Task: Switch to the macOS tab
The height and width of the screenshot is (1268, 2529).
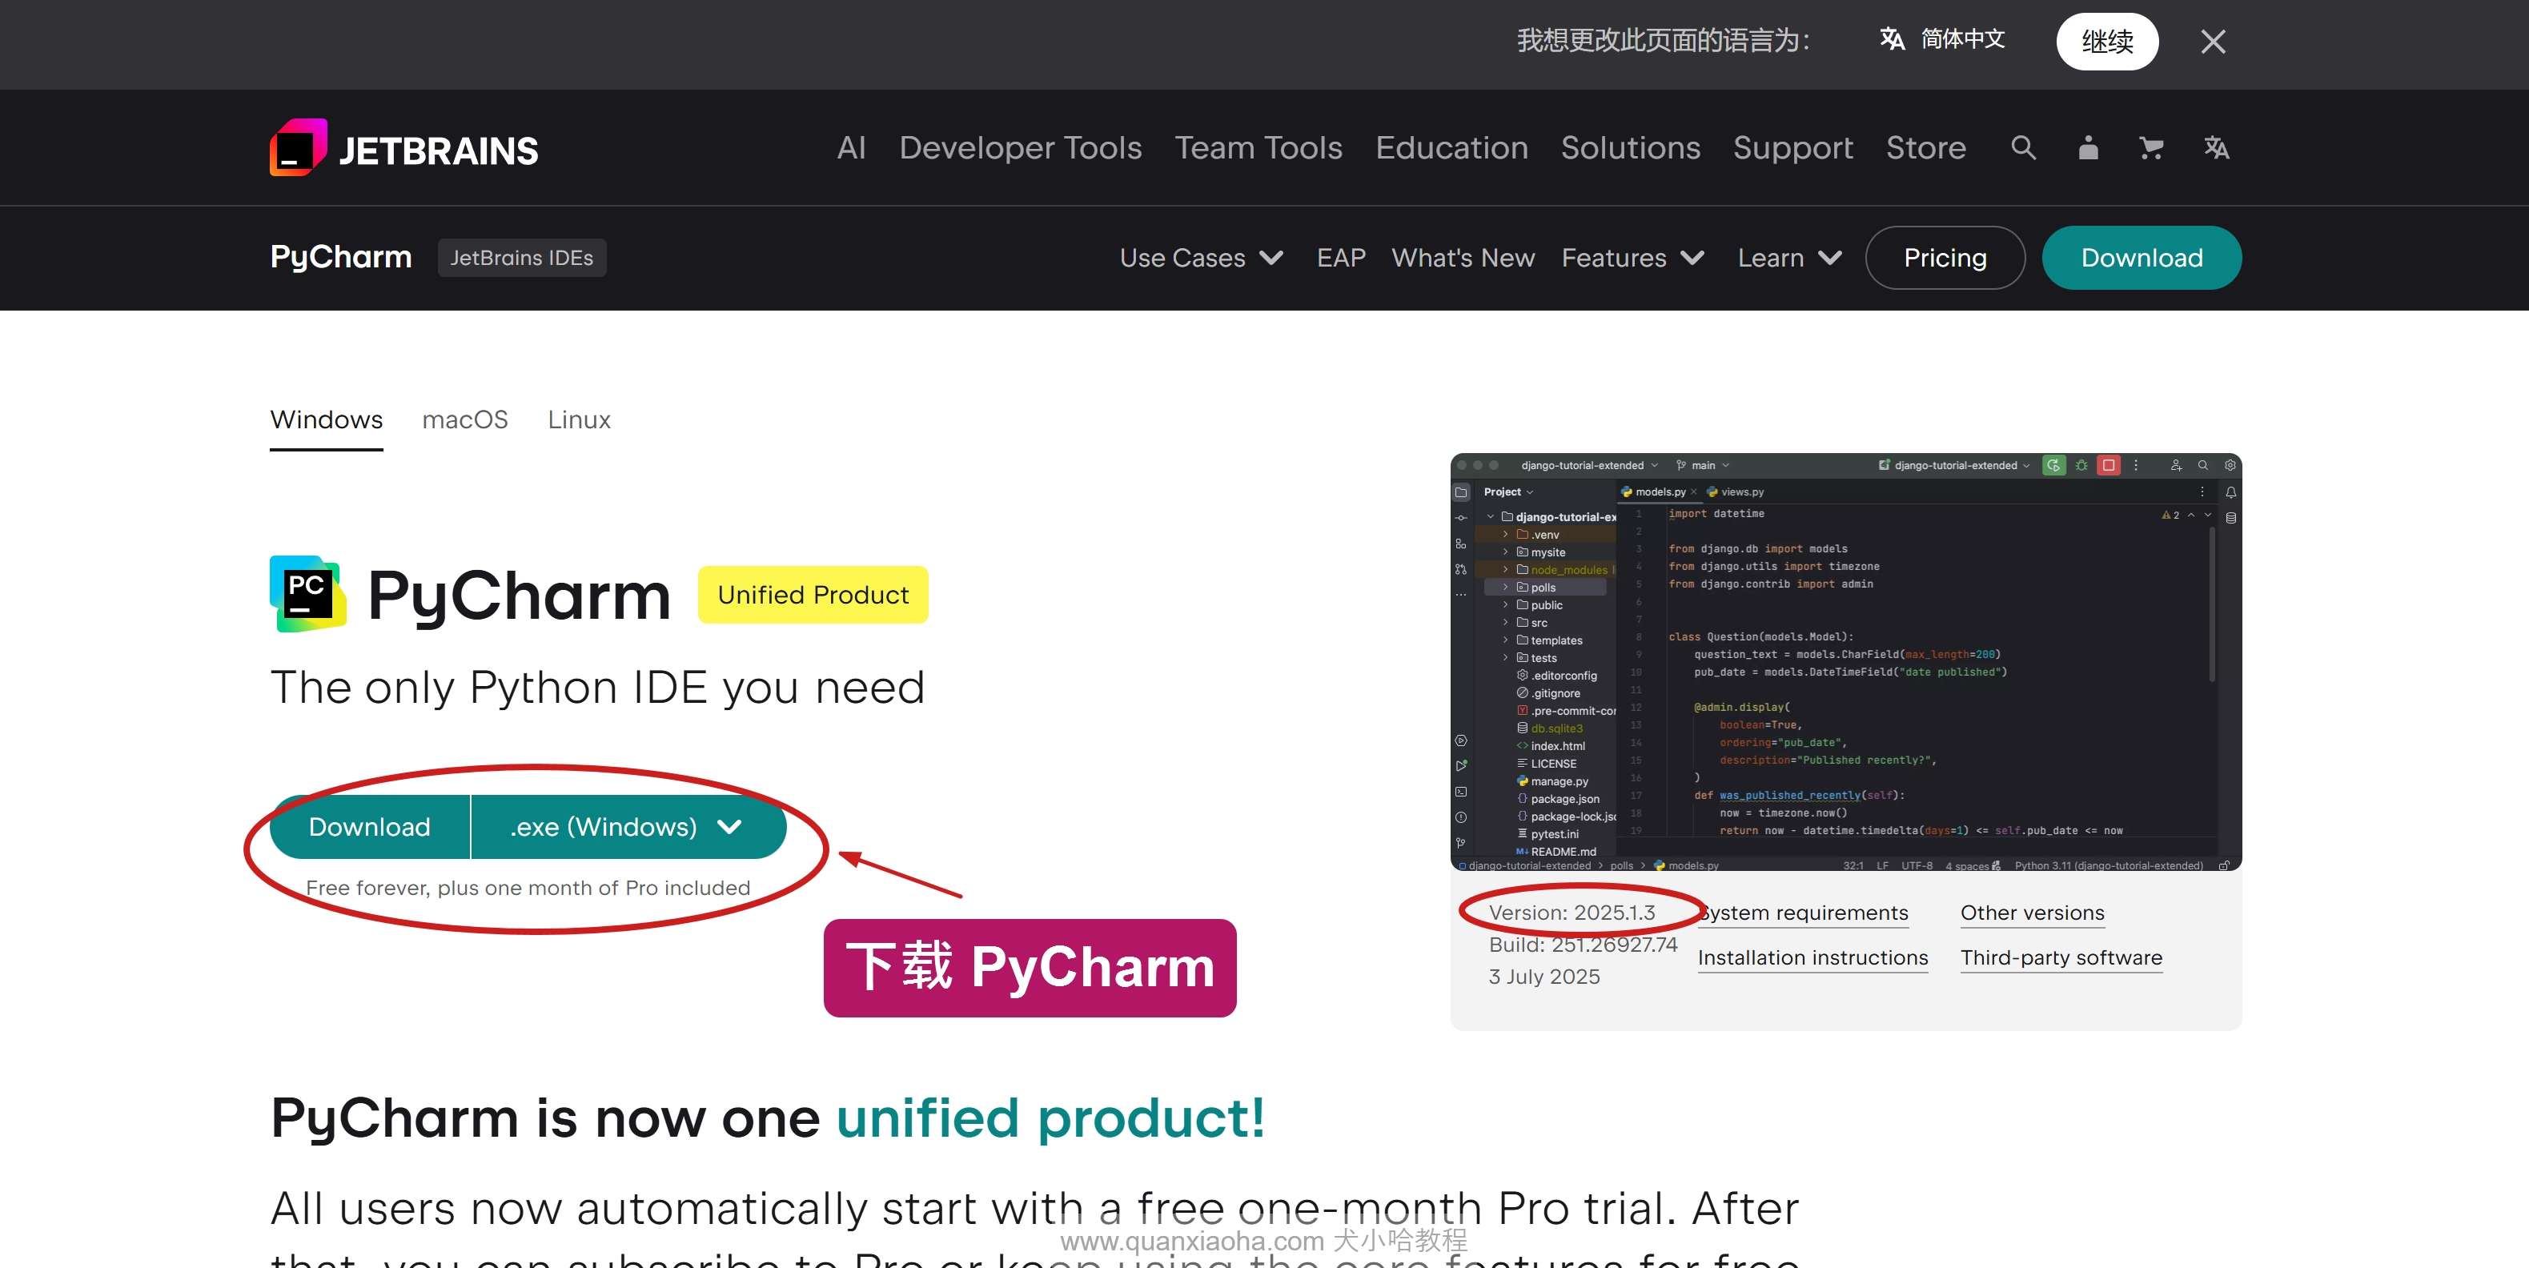Action: (464, 419)
